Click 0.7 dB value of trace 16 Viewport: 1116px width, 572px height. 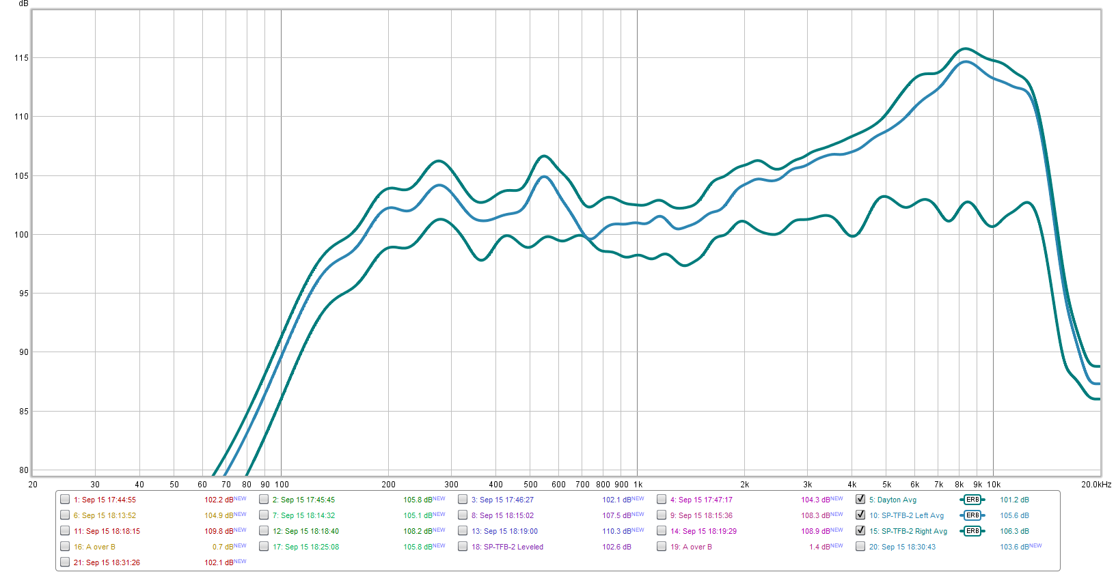click(223, 547)
